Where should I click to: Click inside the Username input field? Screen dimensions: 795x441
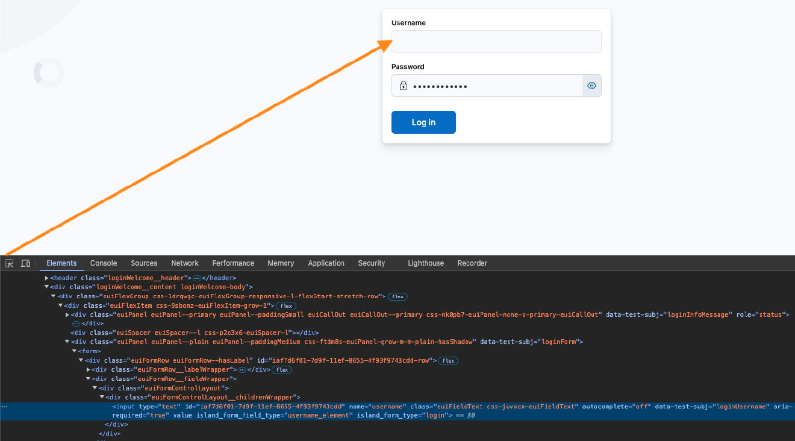pos(496,41)
